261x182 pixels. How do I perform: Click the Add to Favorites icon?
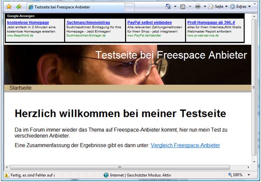pos(19,6)
